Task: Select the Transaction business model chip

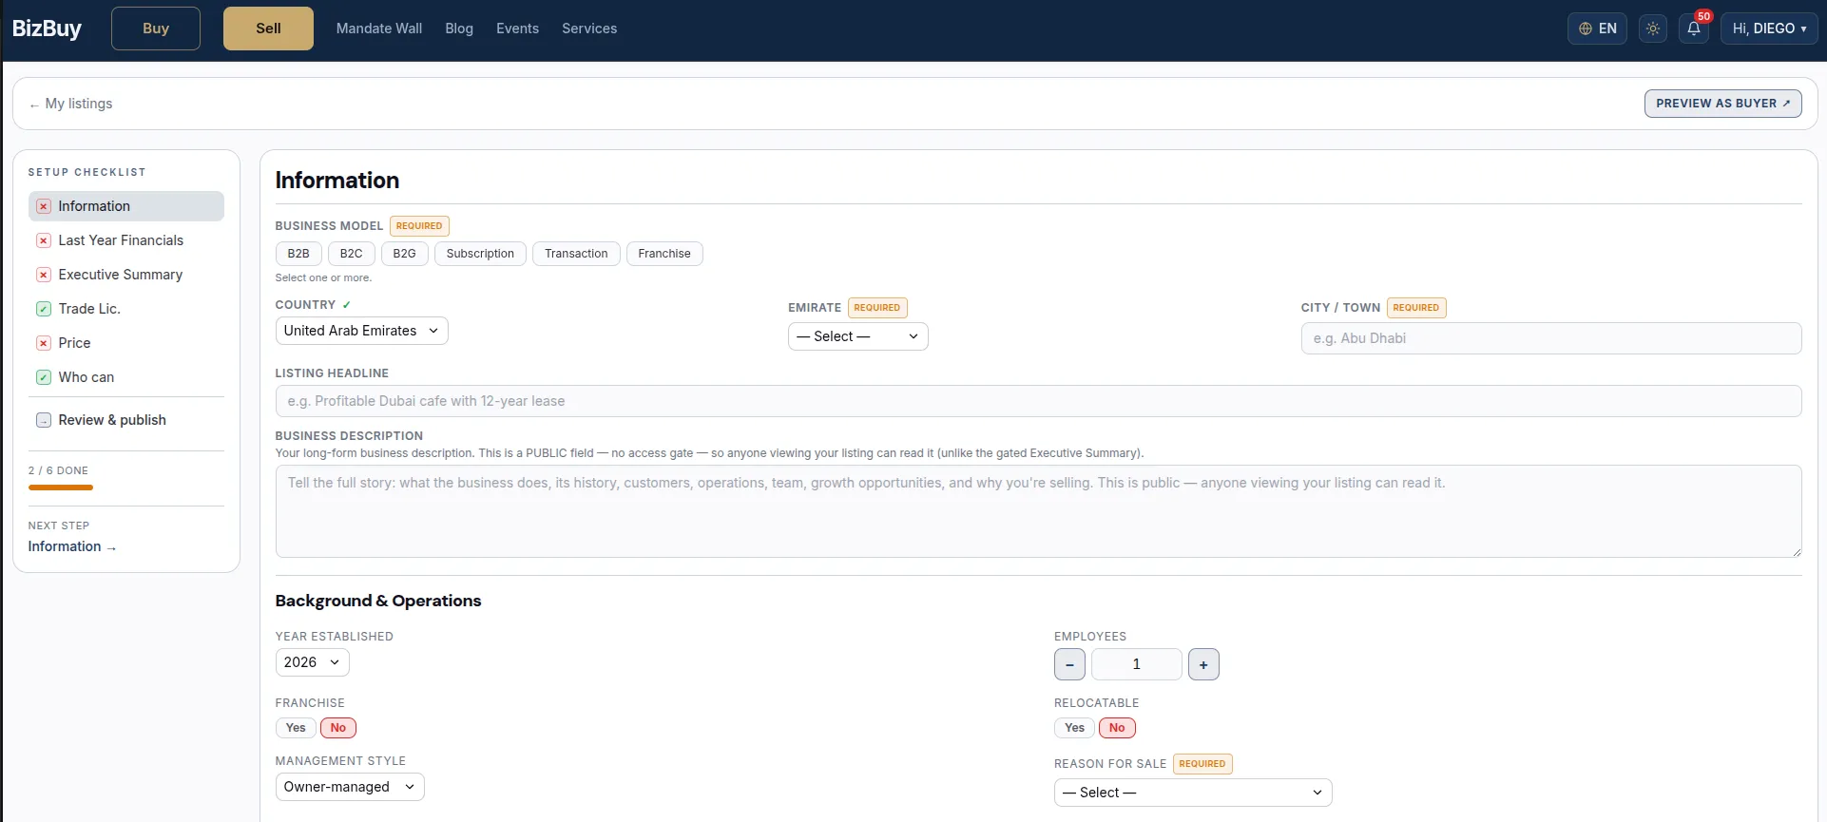Action: pos(576,254)
